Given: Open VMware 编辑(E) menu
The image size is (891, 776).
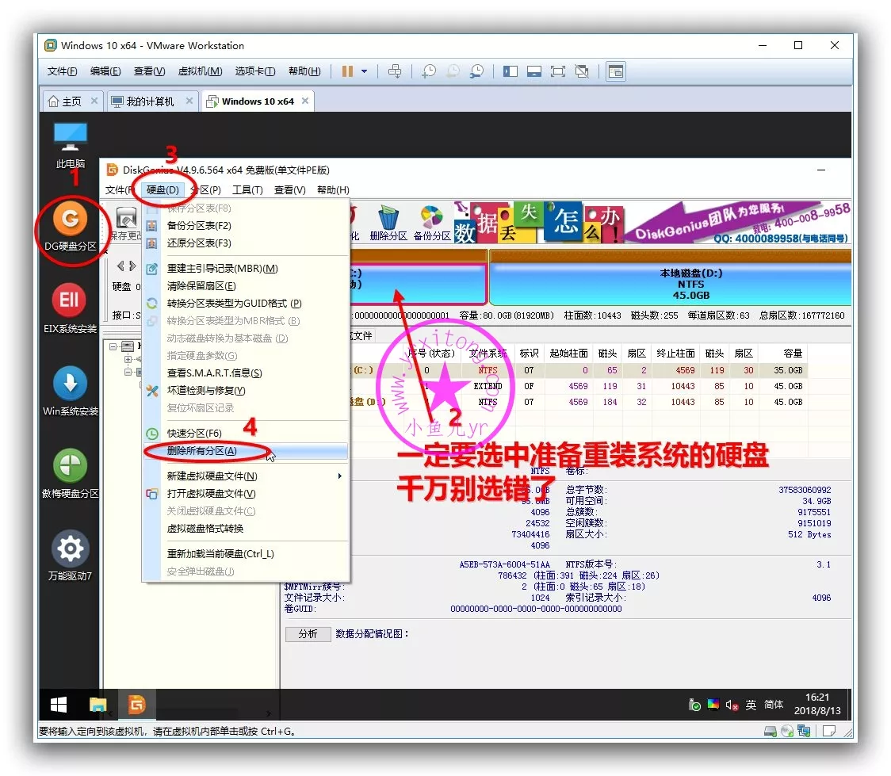Looking at the screenshot, I should 105,71.
